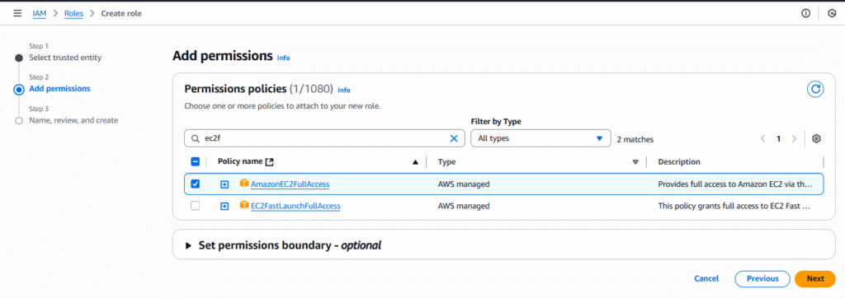Select Step 3 Name, review, and create
The height and width of the screenshot is (298, 845).
pos(73,120)
